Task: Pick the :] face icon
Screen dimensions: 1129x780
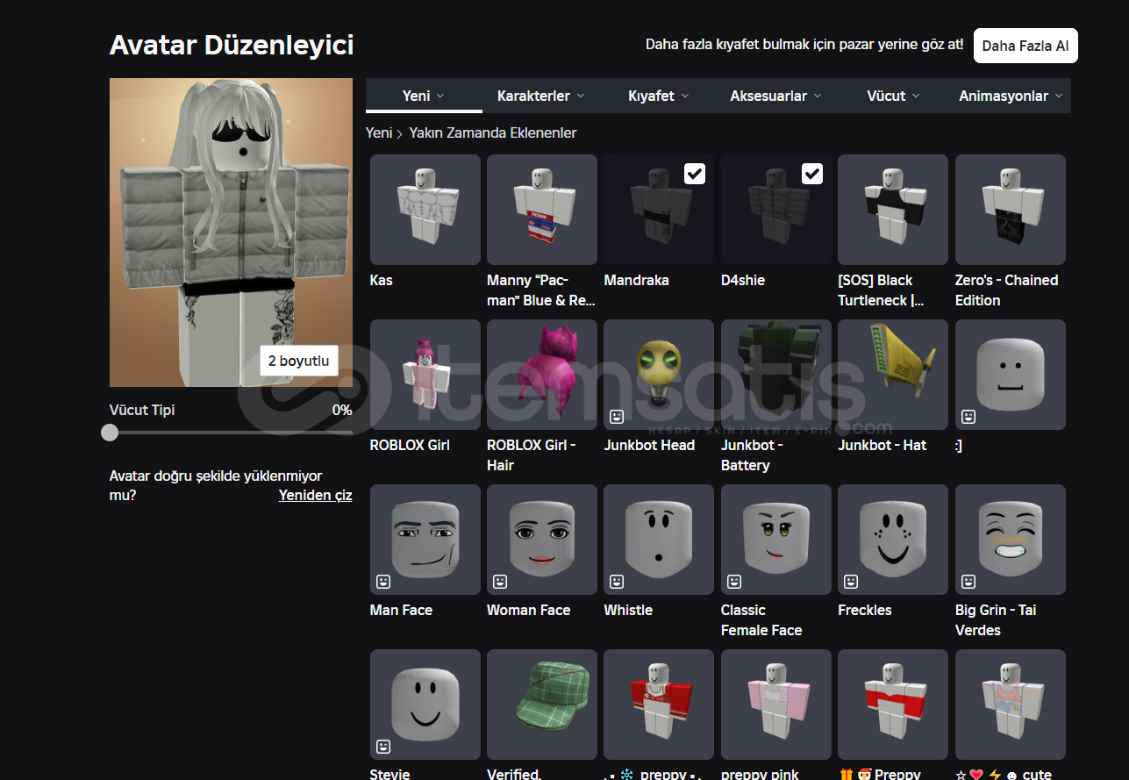Action: point(1011,375)
